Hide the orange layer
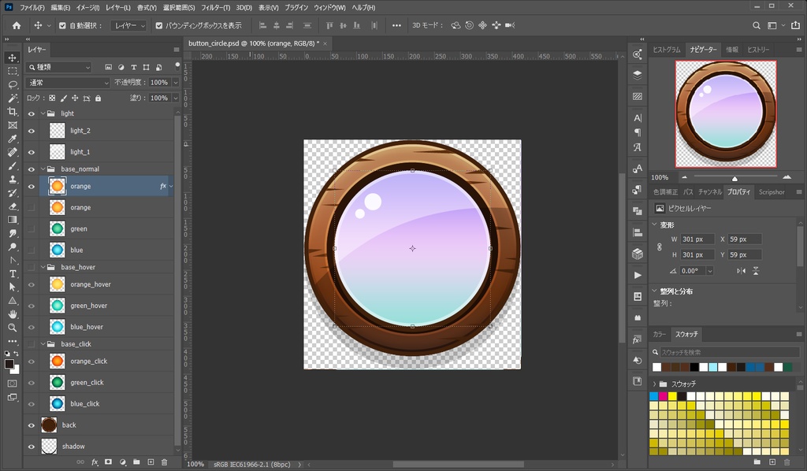This screenshot has width=807, height=471. [31, 186]
